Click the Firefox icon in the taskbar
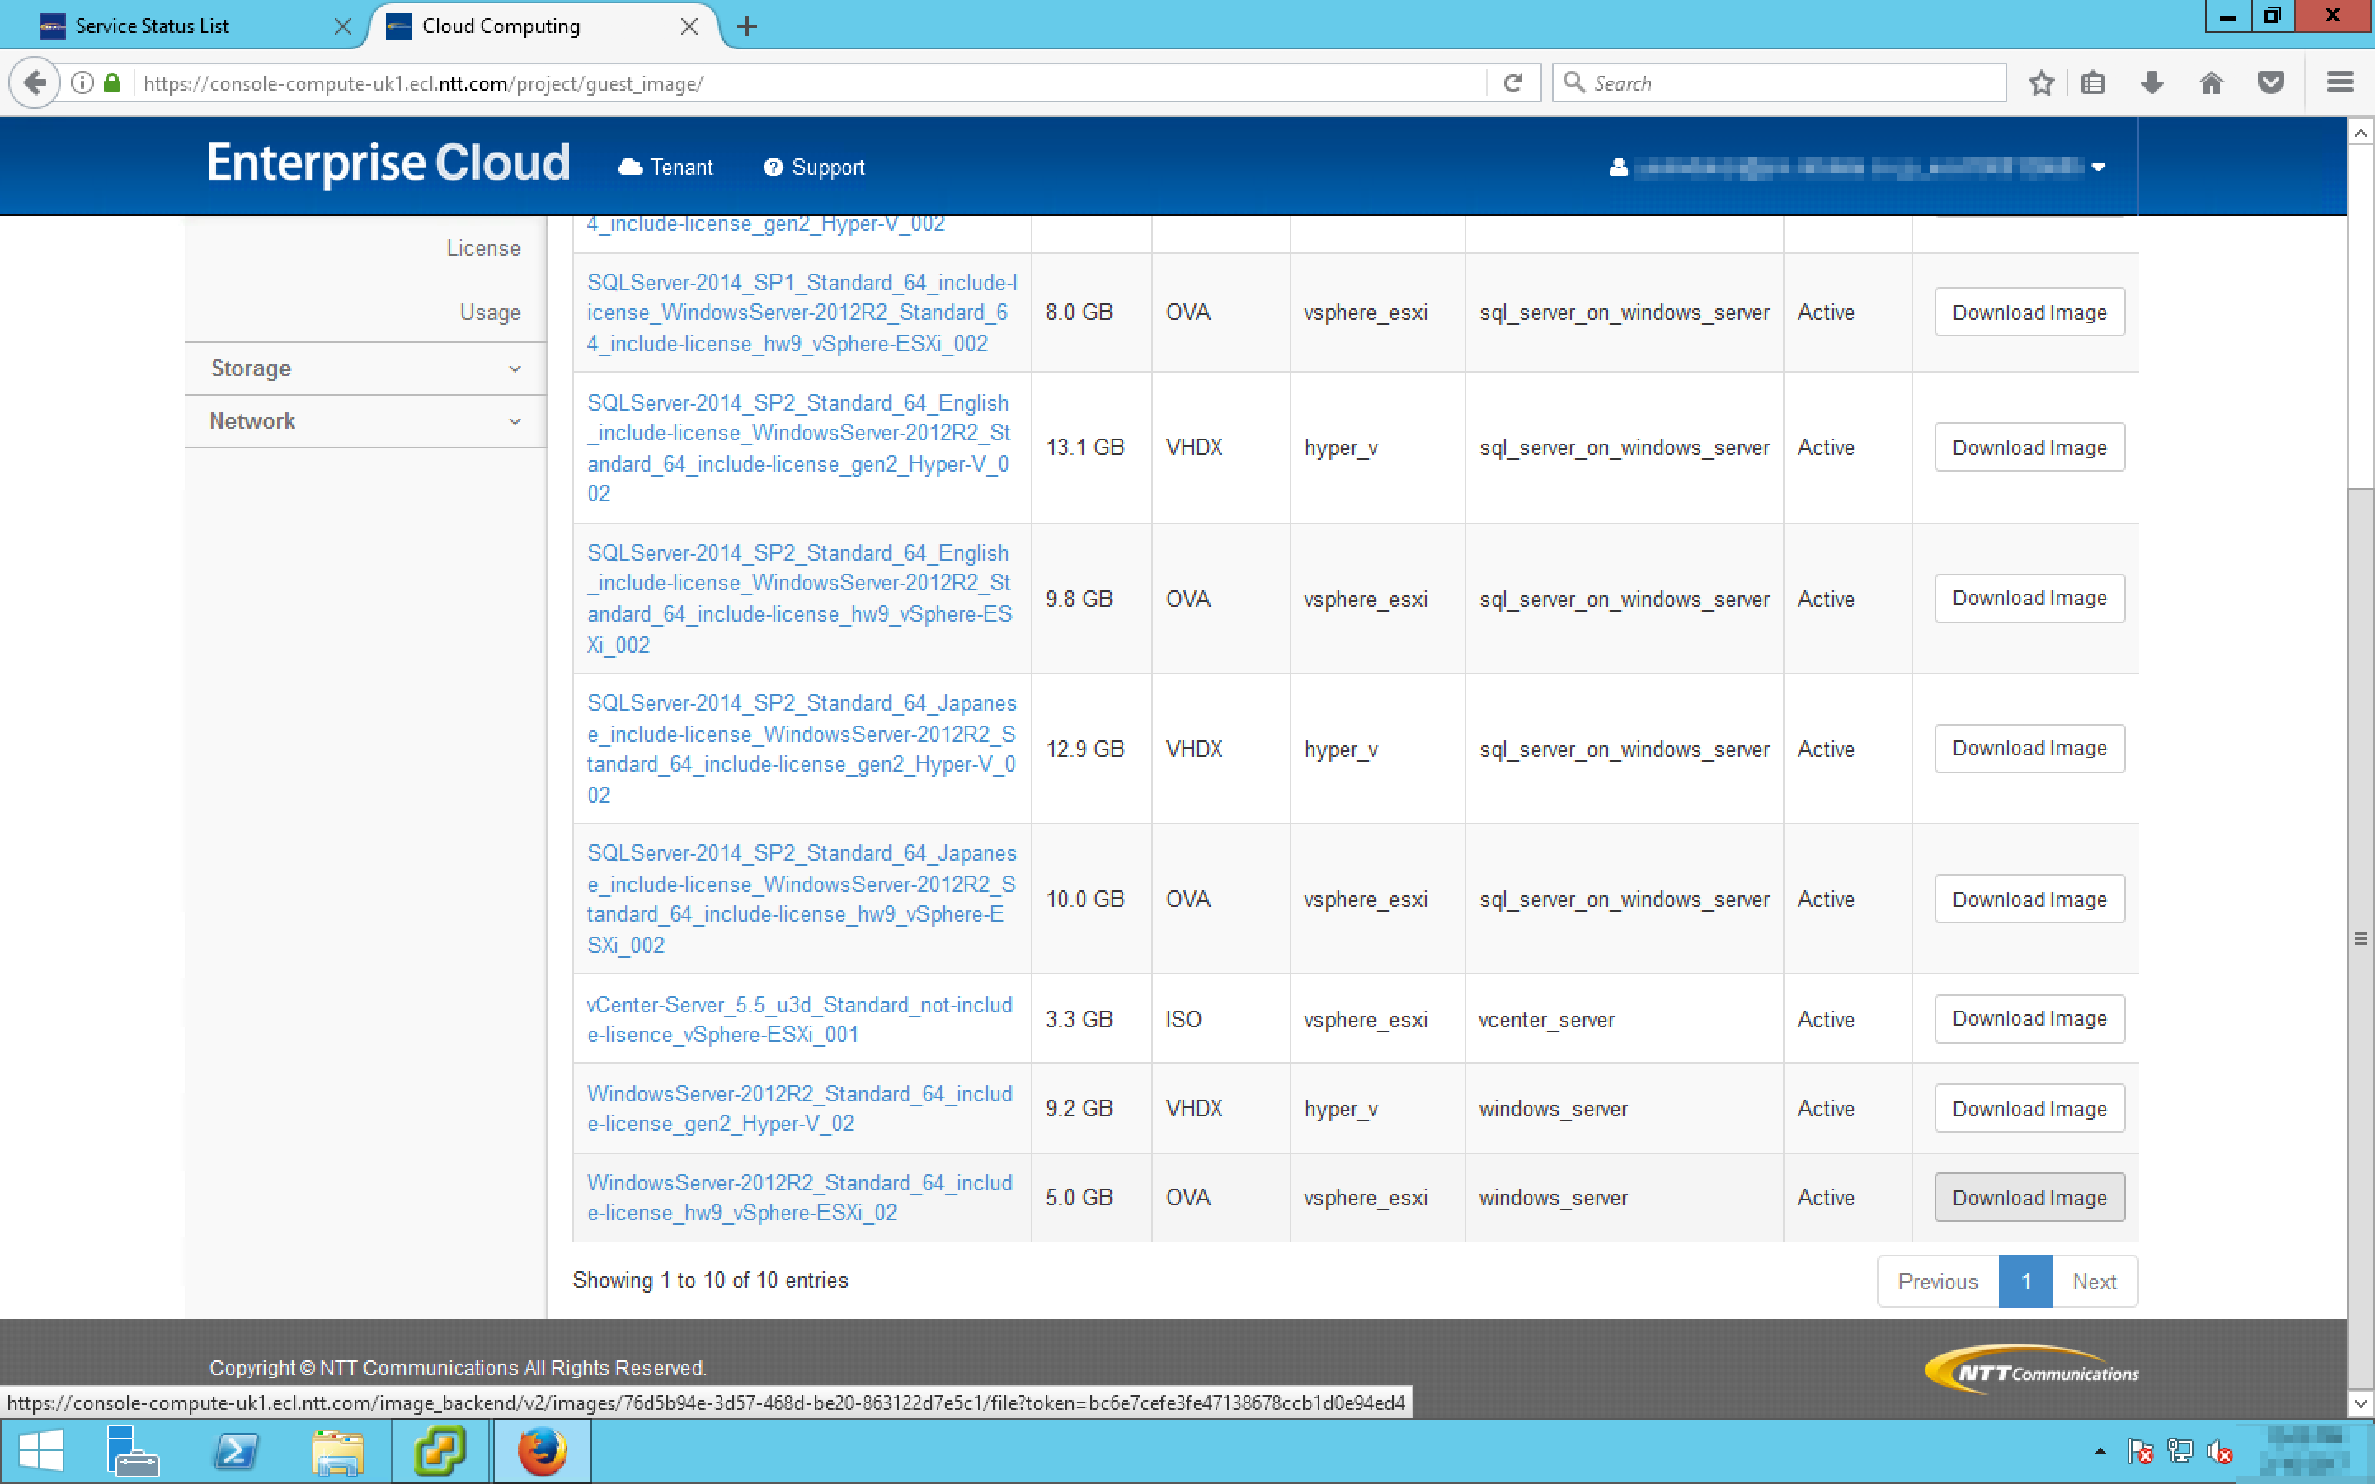 point(542,1451)
